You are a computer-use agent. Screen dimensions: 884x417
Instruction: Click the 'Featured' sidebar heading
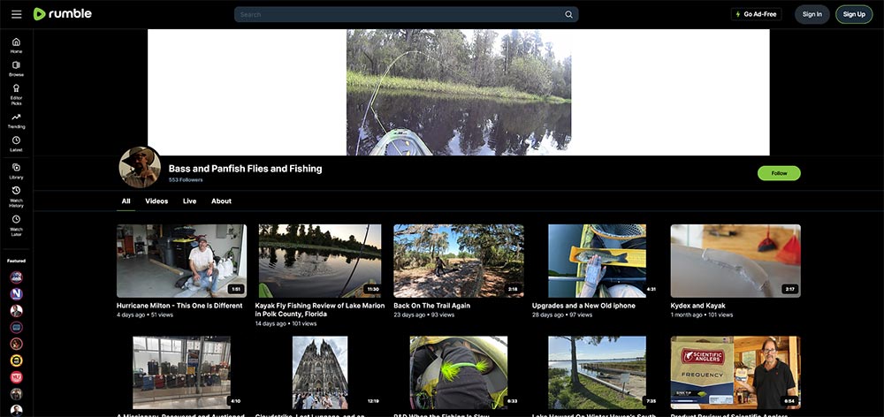click(16, 261)
